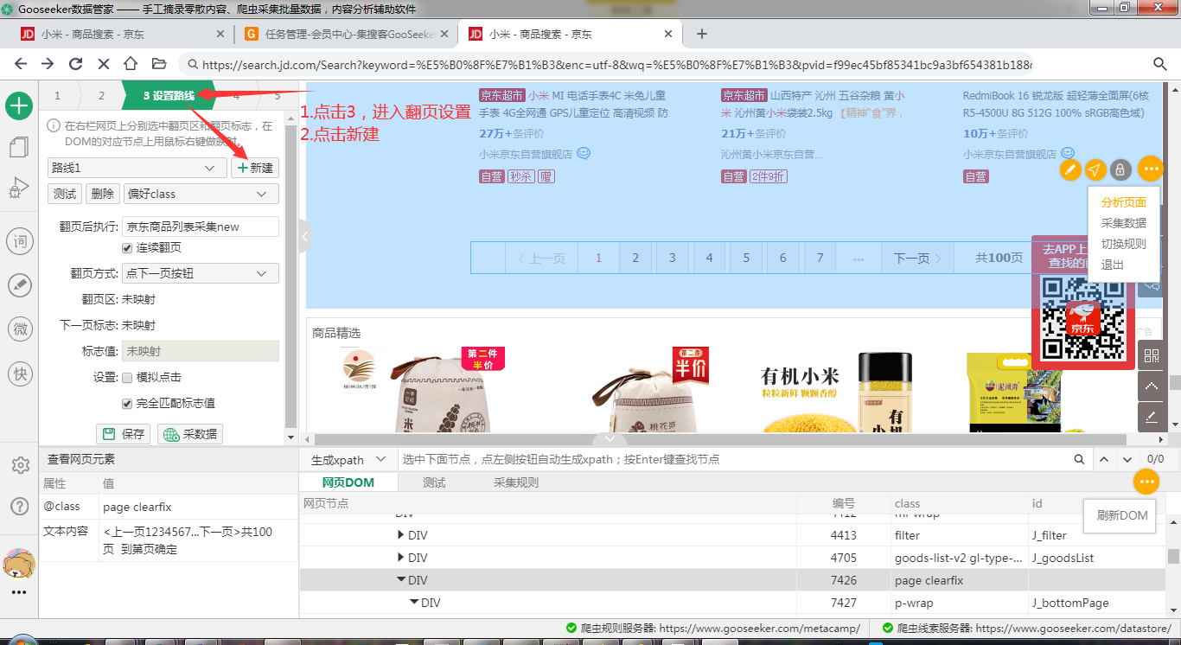The image size is (1181, 645).
Task: Toggle the 完全匹配标志值 checkbox
Action: [128, 404]
